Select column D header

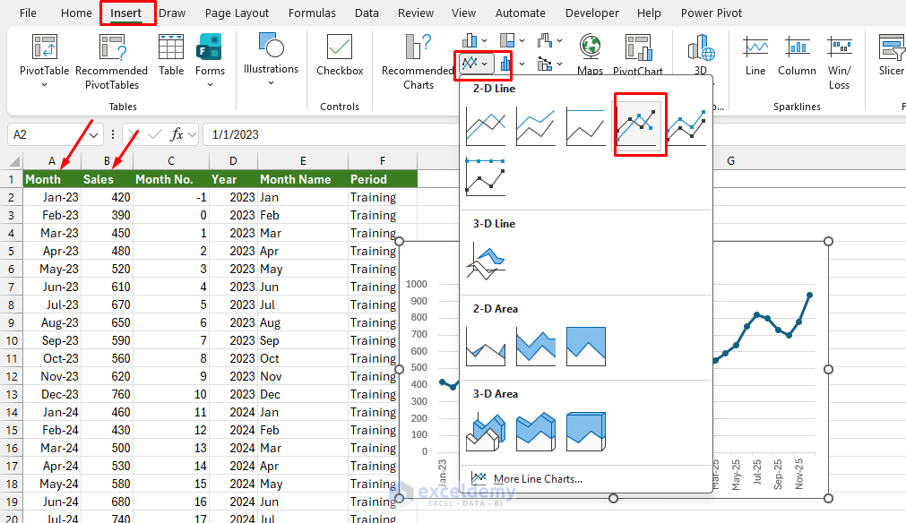coord(233,161)
